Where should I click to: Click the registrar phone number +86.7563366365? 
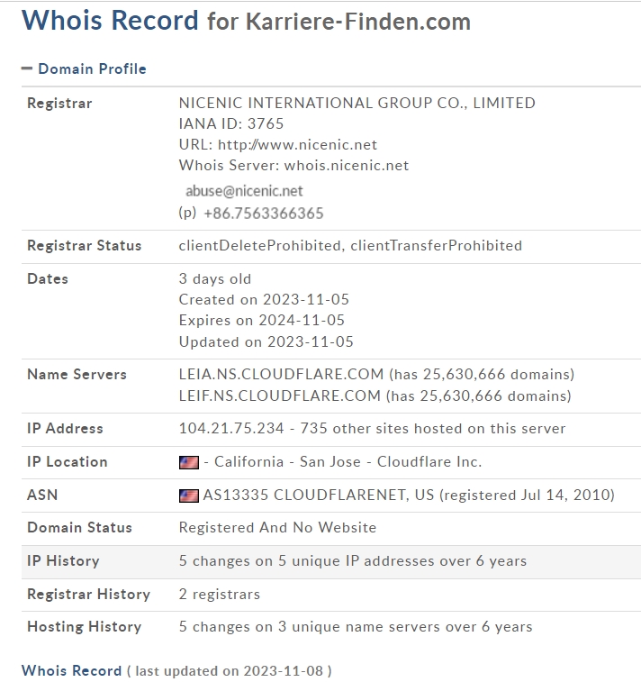coord(264,214)
